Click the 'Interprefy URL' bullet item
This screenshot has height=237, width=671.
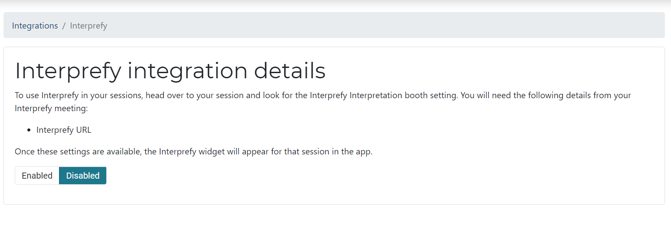(64, 130)
